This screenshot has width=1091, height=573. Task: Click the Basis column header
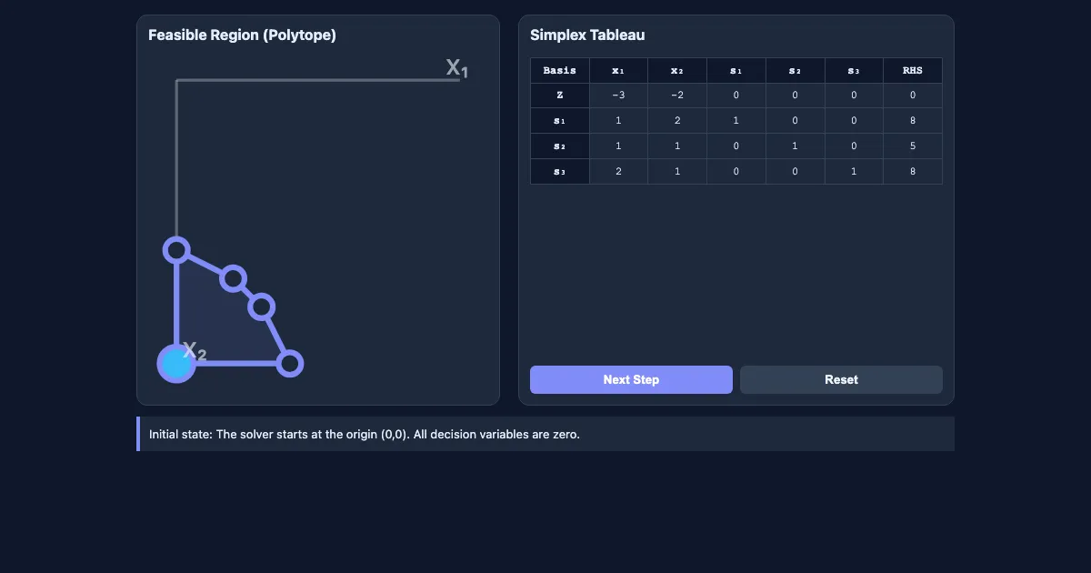560,71
